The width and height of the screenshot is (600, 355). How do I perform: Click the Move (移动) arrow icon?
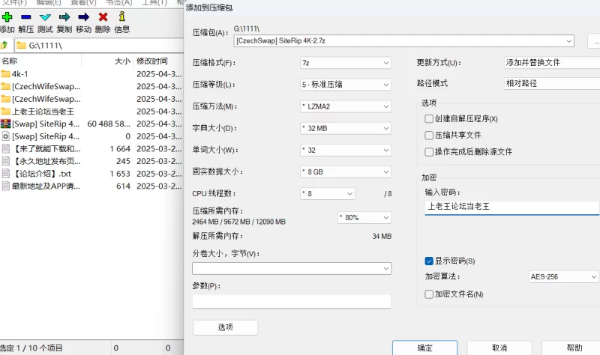coord(83,16)
